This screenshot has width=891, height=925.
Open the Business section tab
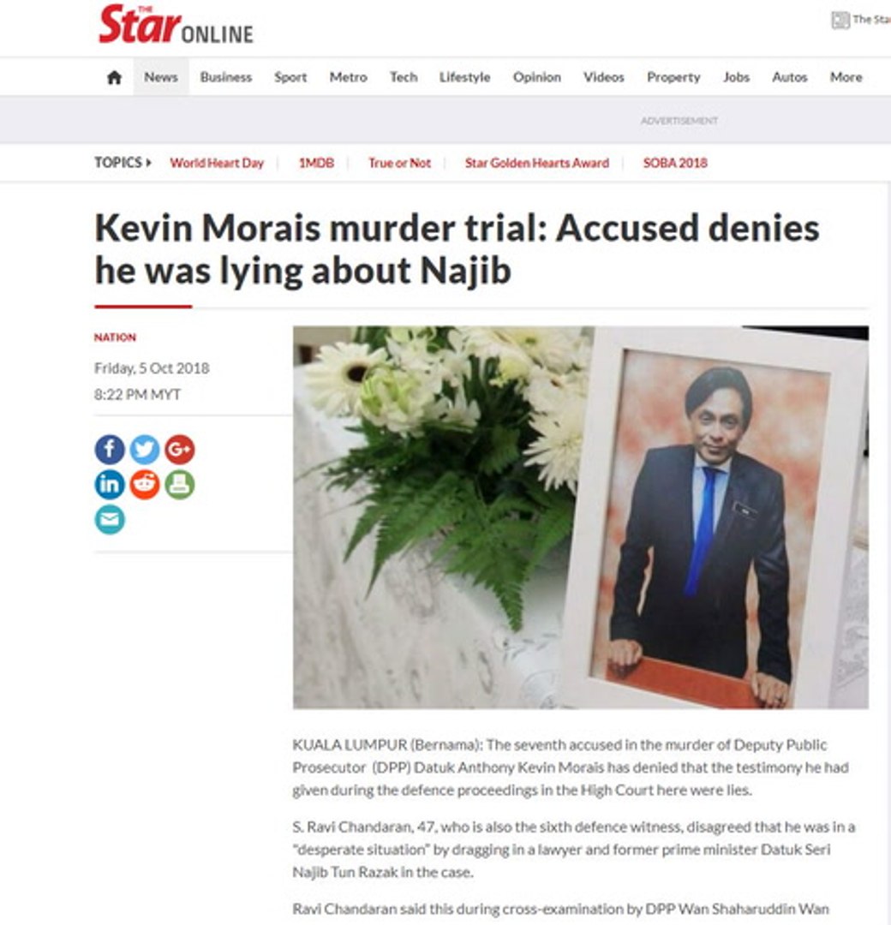click(226, 77)
